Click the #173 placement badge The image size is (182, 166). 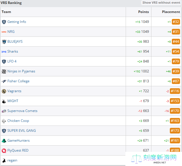pyautogui.click(x=175, y=131)
